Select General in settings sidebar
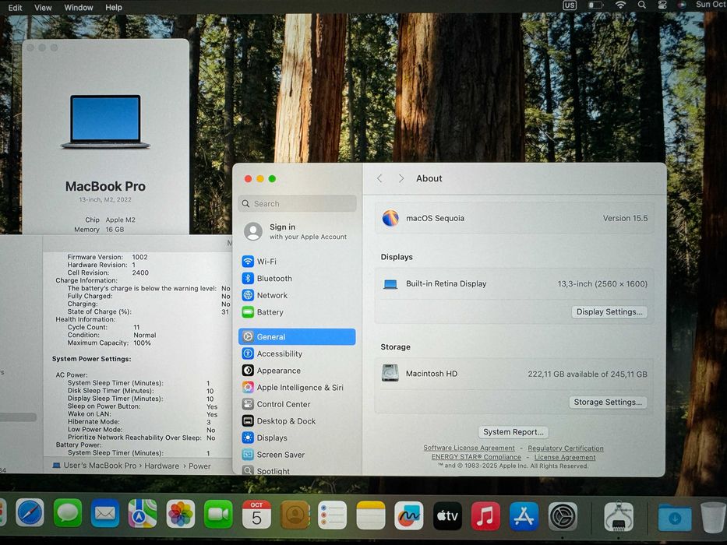727x545 pixels. [297, 337]
